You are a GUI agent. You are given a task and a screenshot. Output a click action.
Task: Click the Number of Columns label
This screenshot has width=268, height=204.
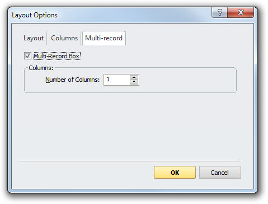click(x=73, y=80)
